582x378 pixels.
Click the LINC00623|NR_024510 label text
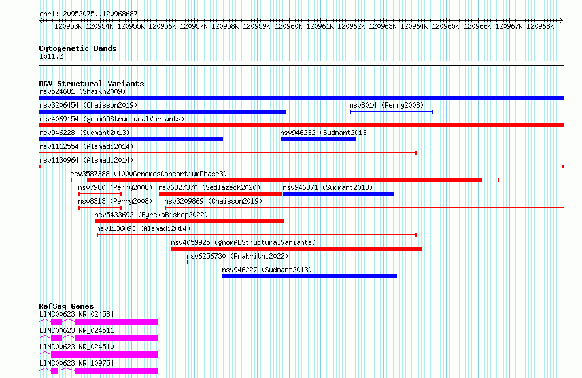[77, 347]
